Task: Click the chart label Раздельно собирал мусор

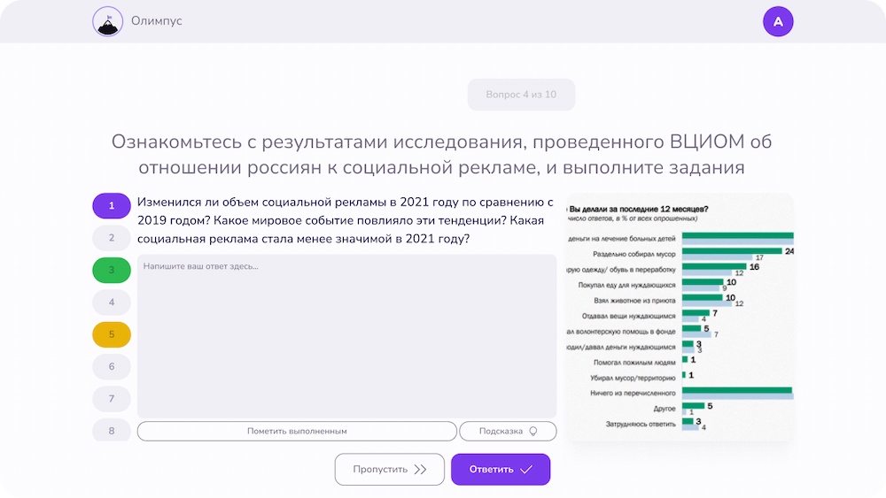Action: click(x=634, y=255)
